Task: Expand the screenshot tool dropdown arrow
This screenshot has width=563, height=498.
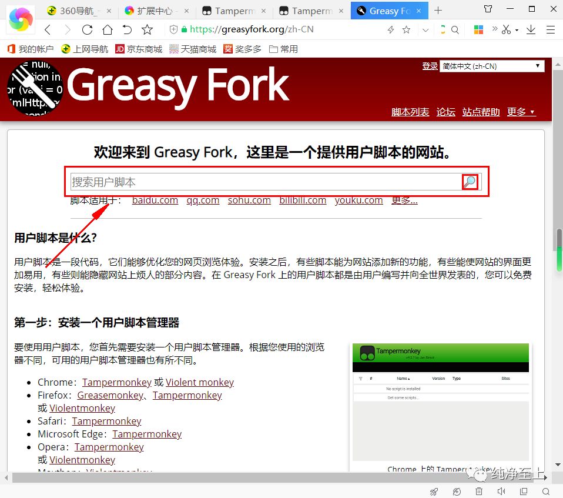Action: point(517,30)
